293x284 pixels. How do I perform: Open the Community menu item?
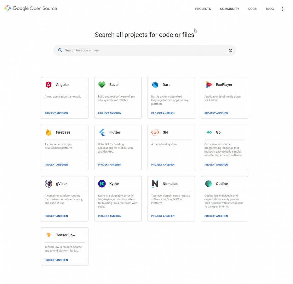coord(229,9)
